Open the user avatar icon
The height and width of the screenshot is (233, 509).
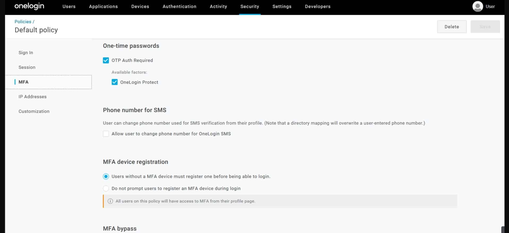pyautogui.click(x=477, y=6)
